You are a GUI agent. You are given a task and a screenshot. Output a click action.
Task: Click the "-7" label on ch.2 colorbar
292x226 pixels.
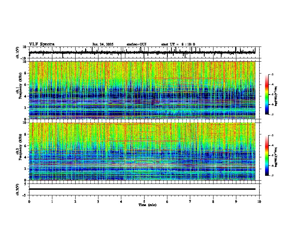(272, 175)
